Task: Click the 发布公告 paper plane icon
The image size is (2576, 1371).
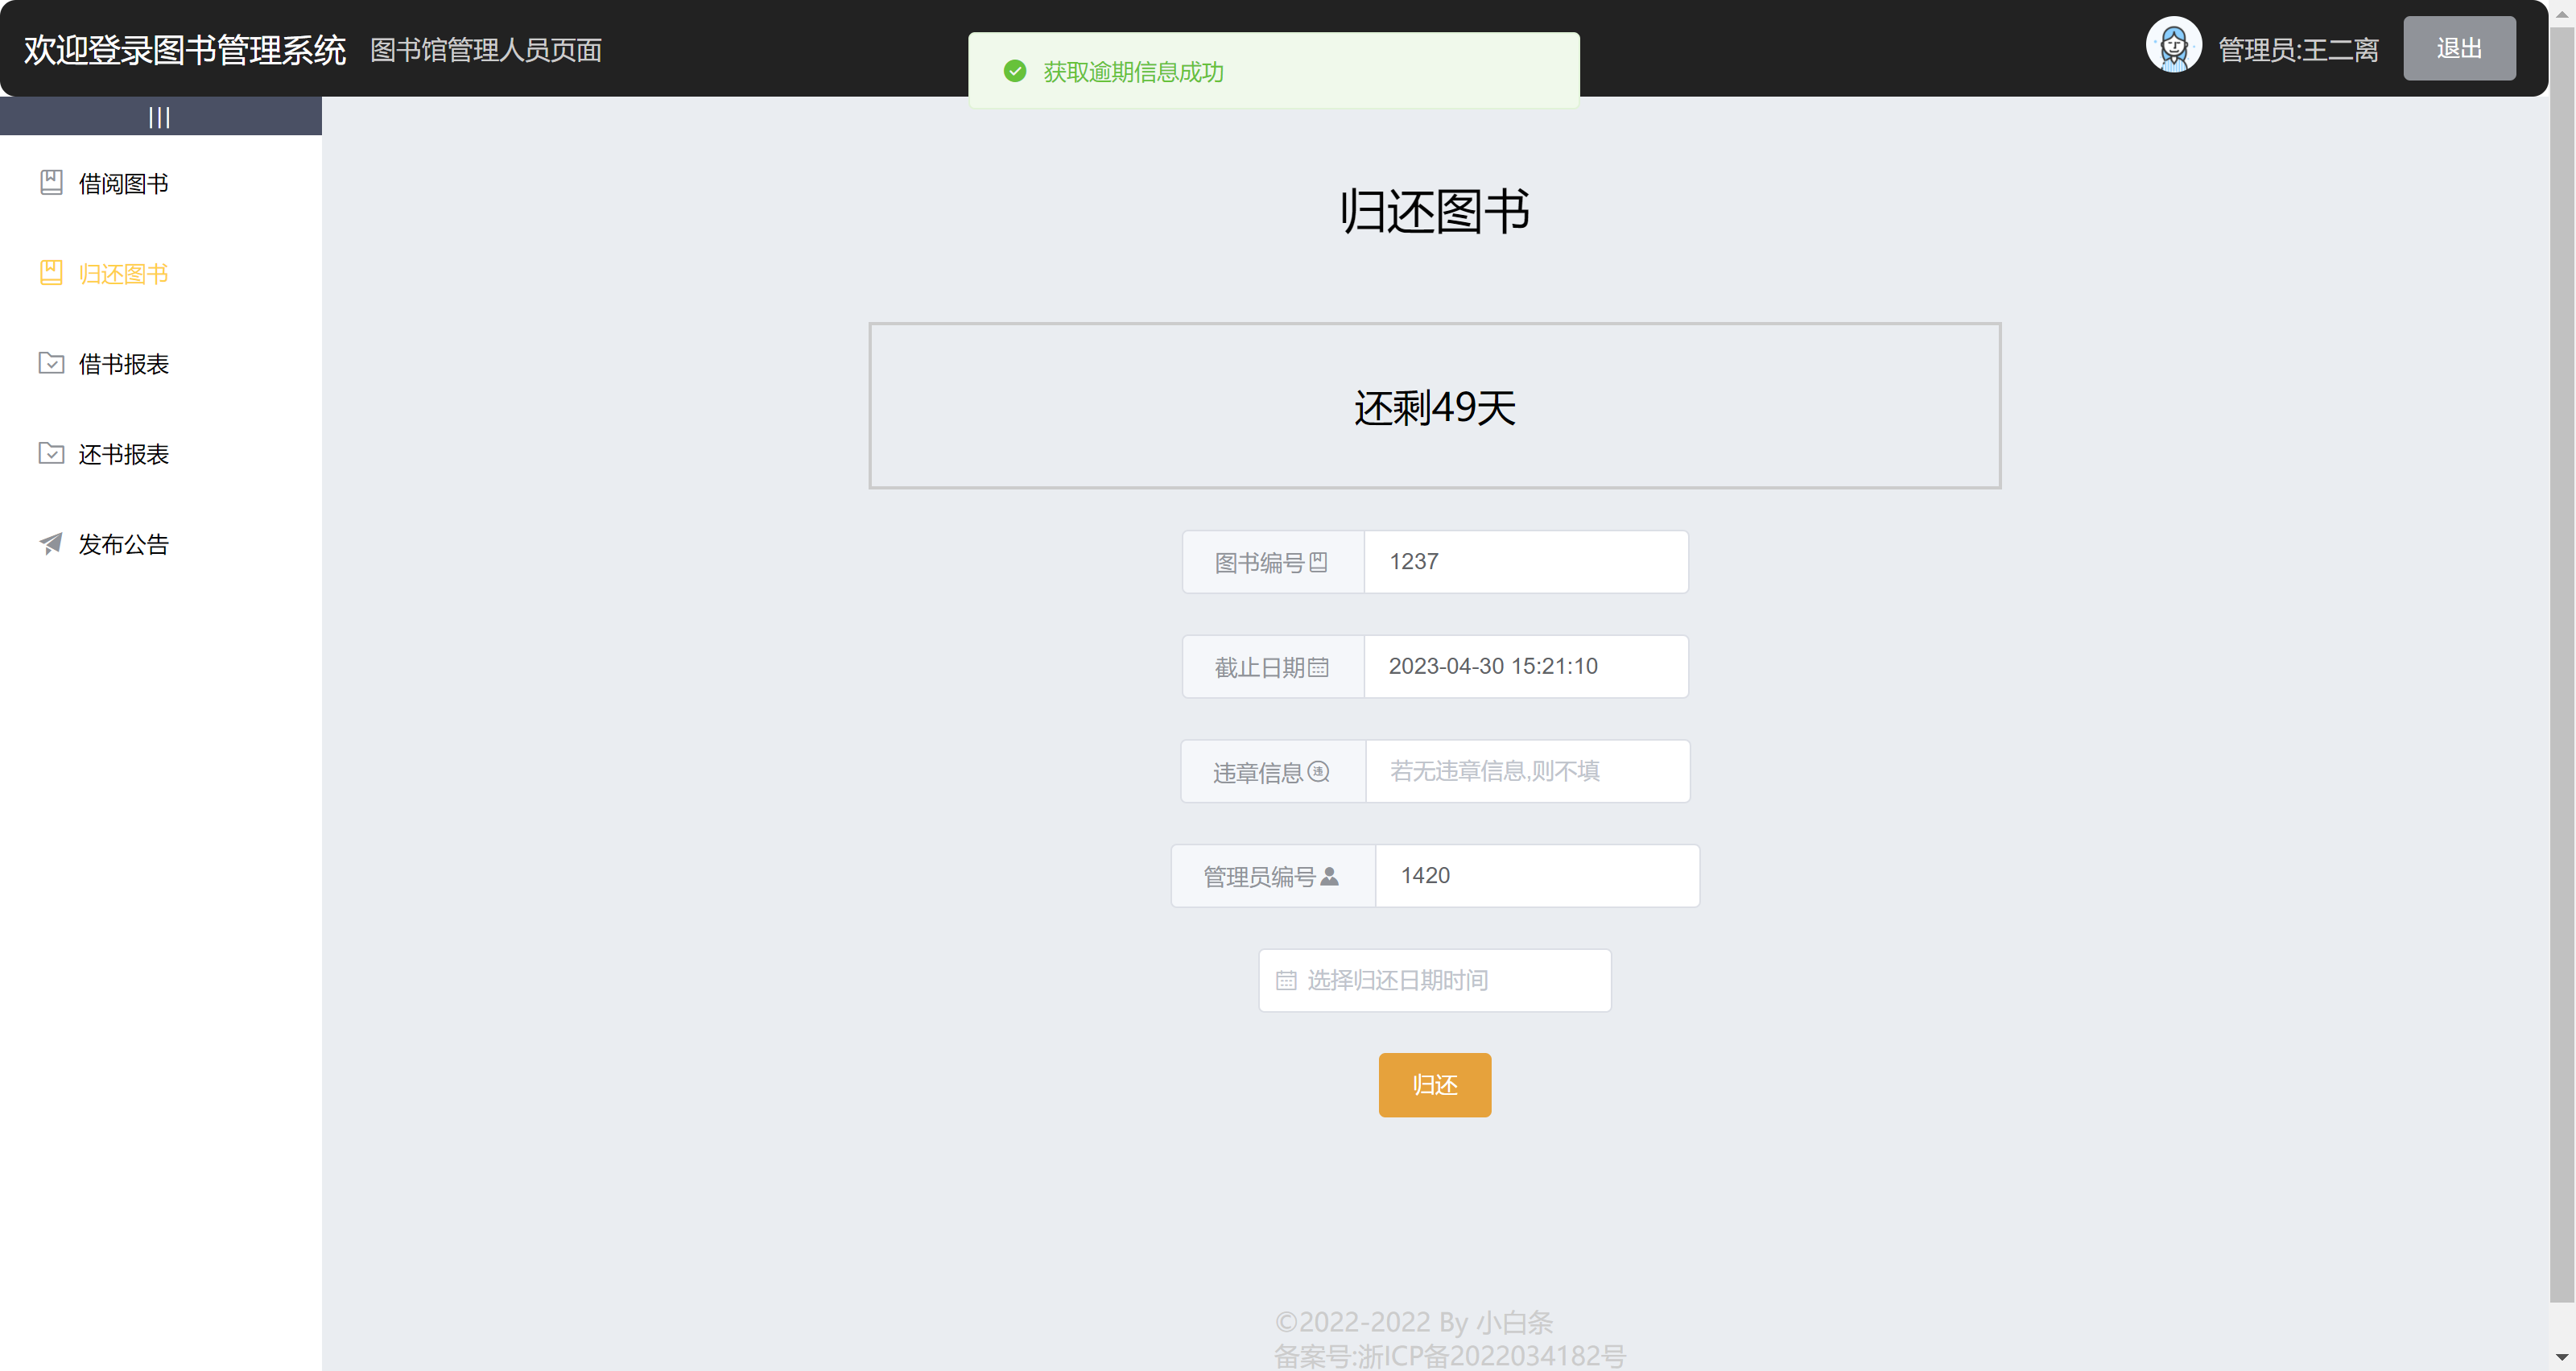Action: [51, 543]
